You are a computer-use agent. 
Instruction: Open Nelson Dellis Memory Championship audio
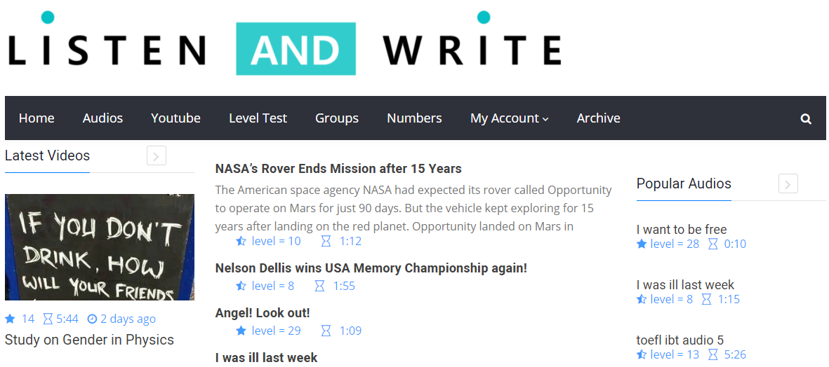point(371,268)
